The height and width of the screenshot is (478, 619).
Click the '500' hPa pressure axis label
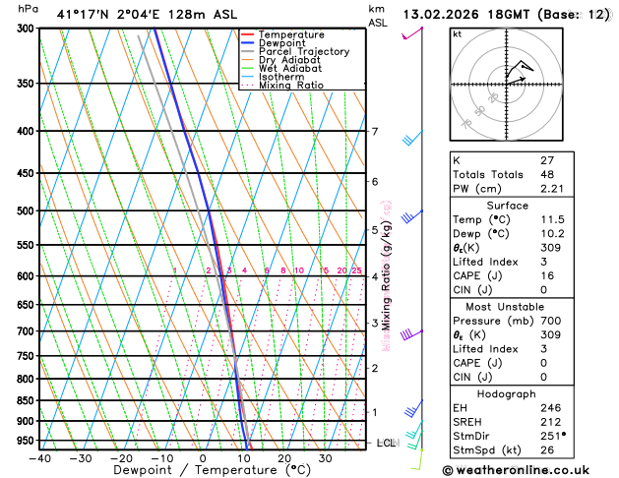(x=28, y=210)
